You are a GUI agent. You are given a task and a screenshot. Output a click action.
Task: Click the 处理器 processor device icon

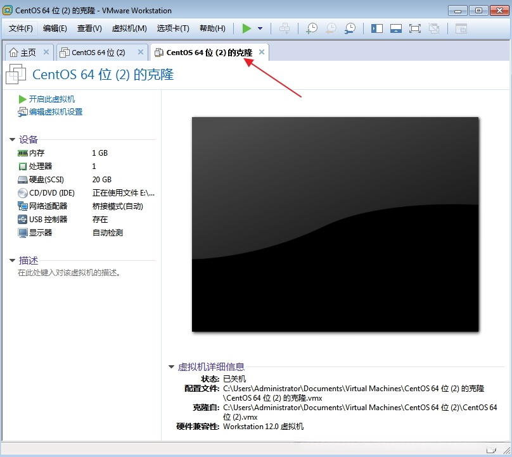[23, 166]
